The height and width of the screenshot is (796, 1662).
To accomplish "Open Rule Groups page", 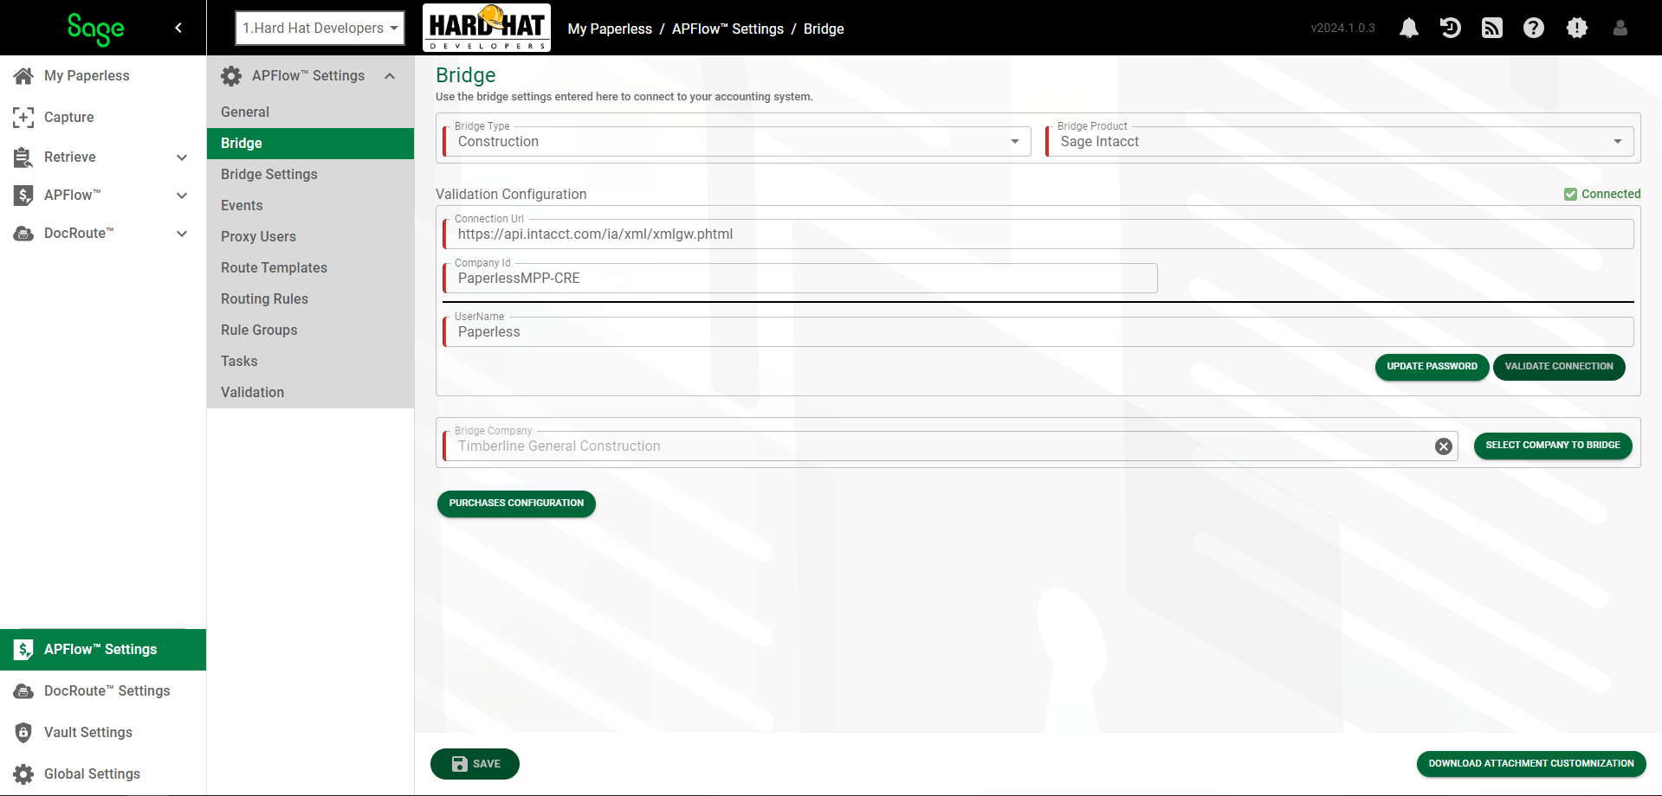I will pyautogui.click(x=310, y=330).
